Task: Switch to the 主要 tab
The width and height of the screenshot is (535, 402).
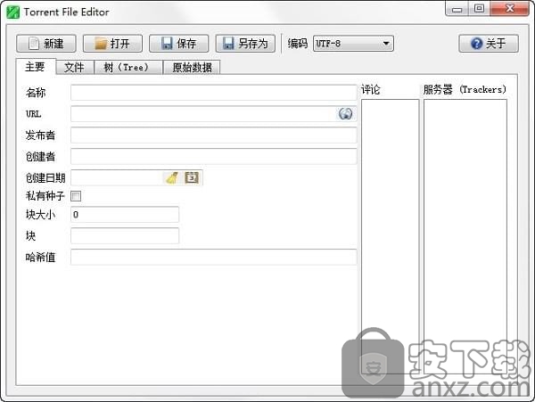Action: 36,67
